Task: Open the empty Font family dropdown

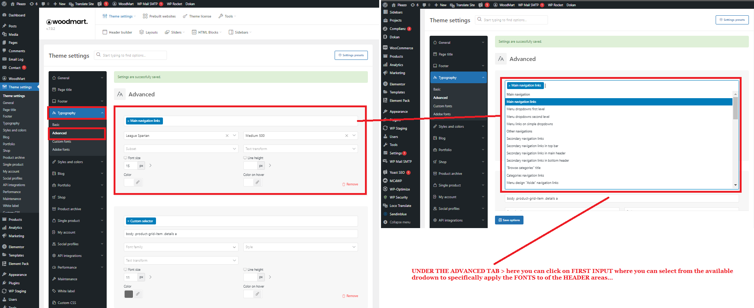Action: click(x=181, y=247)
